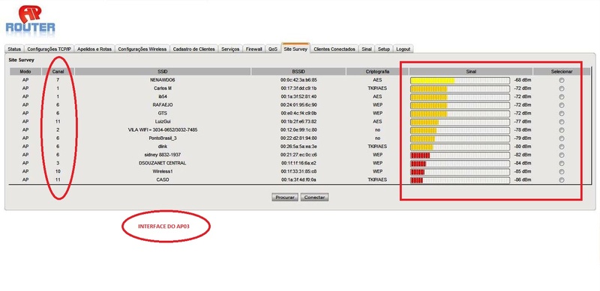Select the QoS tab

click(x=273, y=49)
